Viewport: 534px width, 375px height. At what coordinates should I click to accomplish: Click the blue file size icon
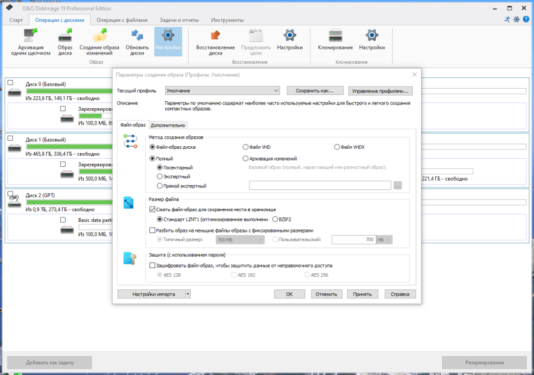(128, 203)
